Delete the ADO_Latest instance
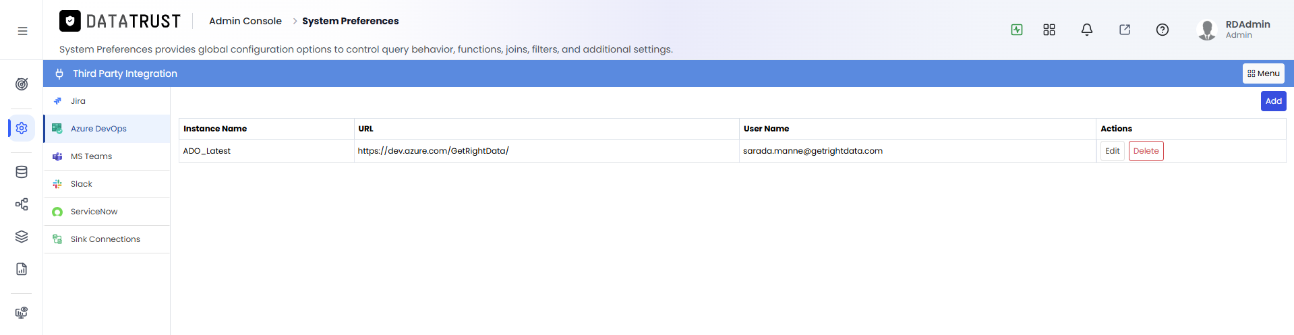1294x335 pixels. click(1146, 151)
